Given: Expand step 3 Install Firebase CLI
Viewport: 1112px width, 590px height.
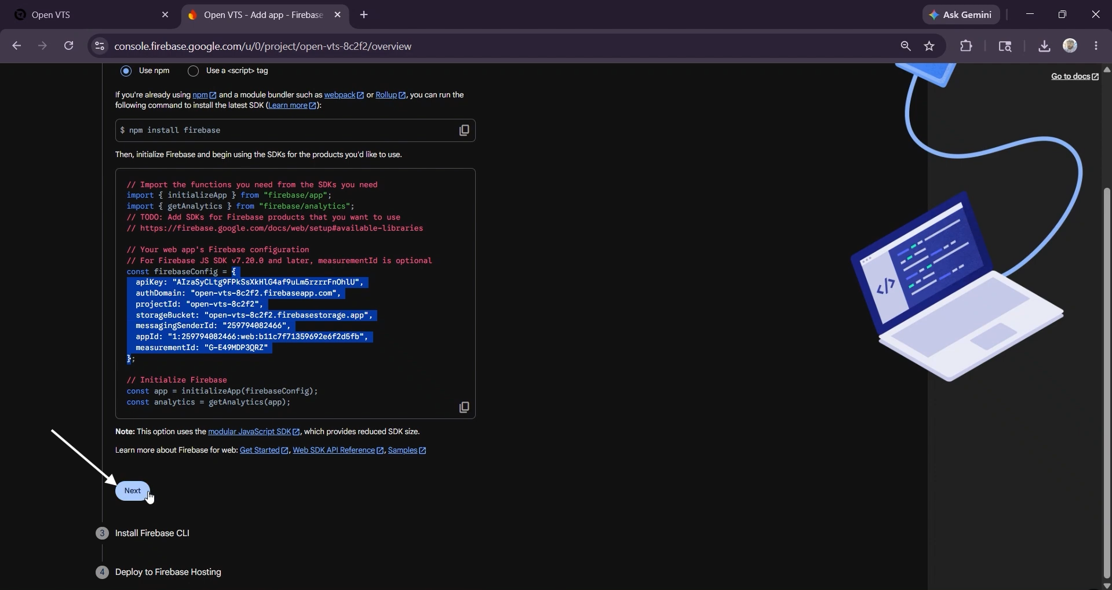Looking at the screenshot, I should coord(152,533).
